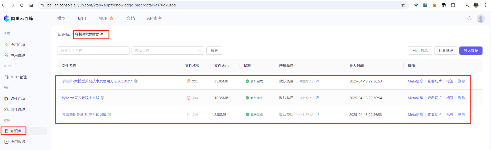Click the 组件管理 sidebar icon
The height and width of the screenshot is (150, 491).
6,109
